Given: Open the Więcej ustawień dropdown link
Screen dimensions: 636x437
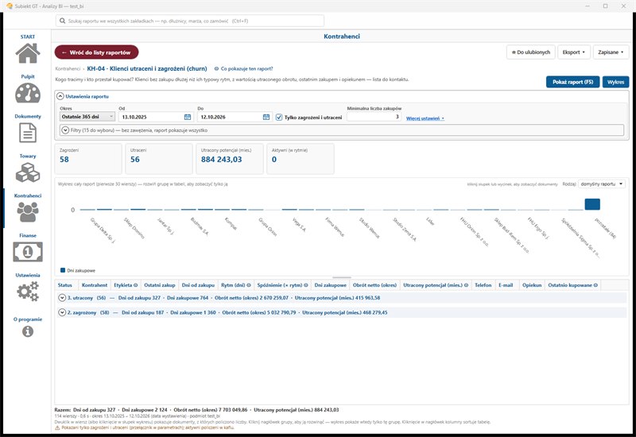Looking at the screenshot, I should coord(425,118).
